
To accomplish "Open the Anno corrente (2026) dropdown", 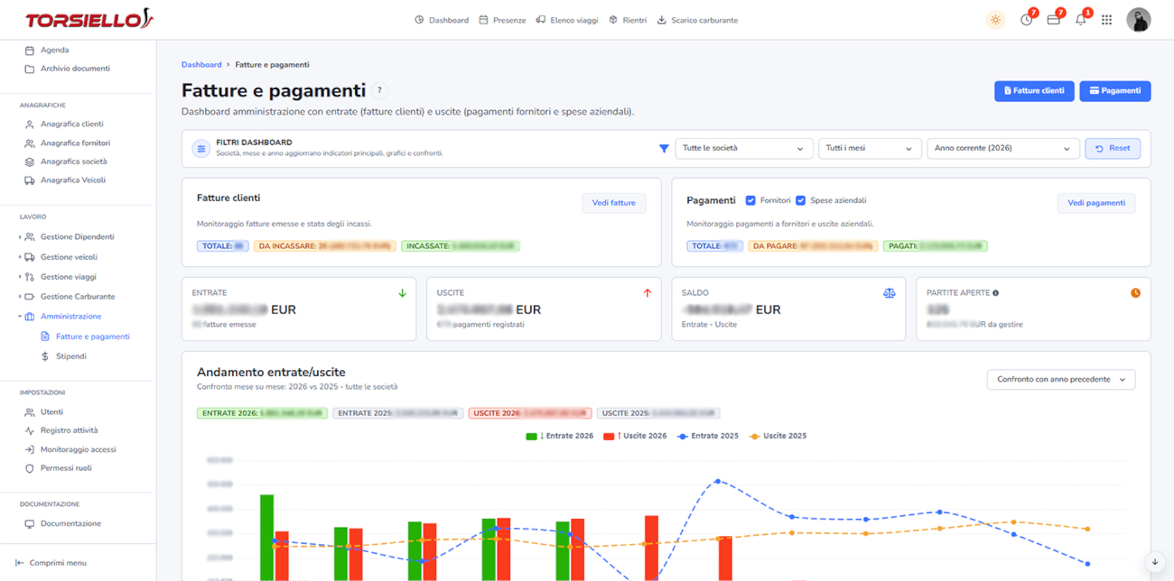I will point(1002,149).
